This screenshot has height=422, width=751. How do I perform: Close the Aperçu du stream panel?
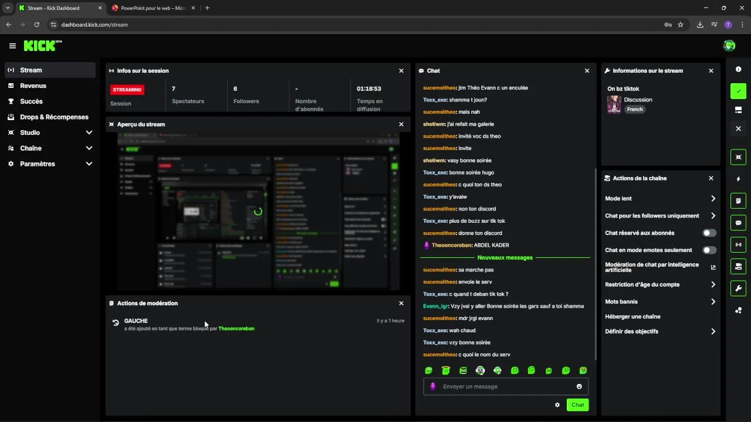[401, 124]
